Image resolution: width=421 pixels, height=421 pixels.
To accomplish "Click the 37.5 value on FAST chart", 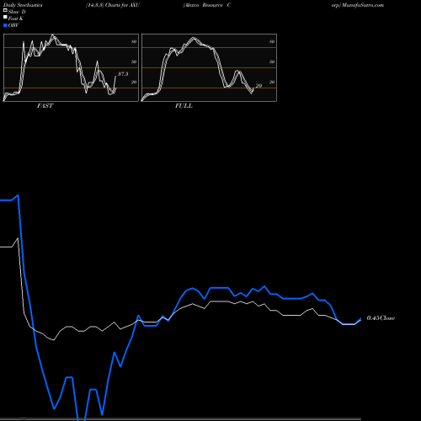I will (123, 74).
